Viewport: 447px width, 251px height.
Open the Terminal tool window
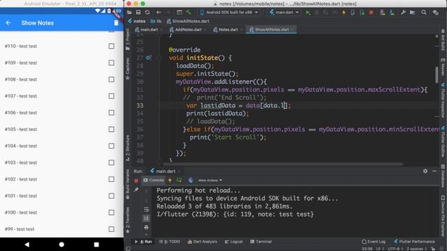(261, 242)
